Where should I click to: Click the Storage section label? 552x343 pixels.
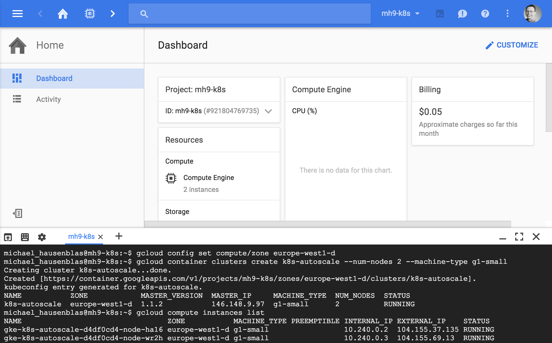[x=177, y=211]
